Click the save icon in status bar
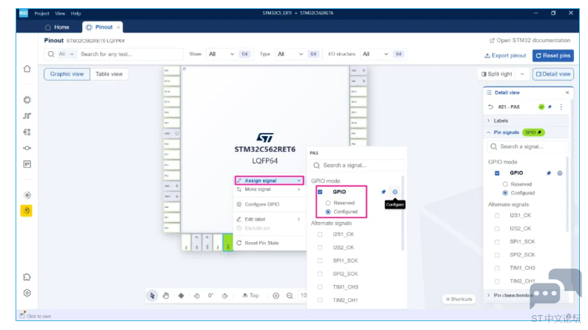Image resolution: width=588 pixels, height=330 pixels. [x=22, y=315]
